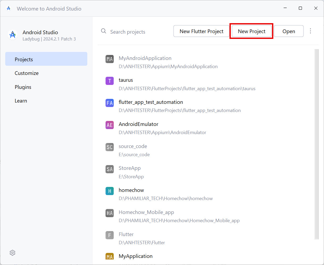Open the three-dot more actions menu
This screenshot has width=324, height=265.
pos(310,31)
